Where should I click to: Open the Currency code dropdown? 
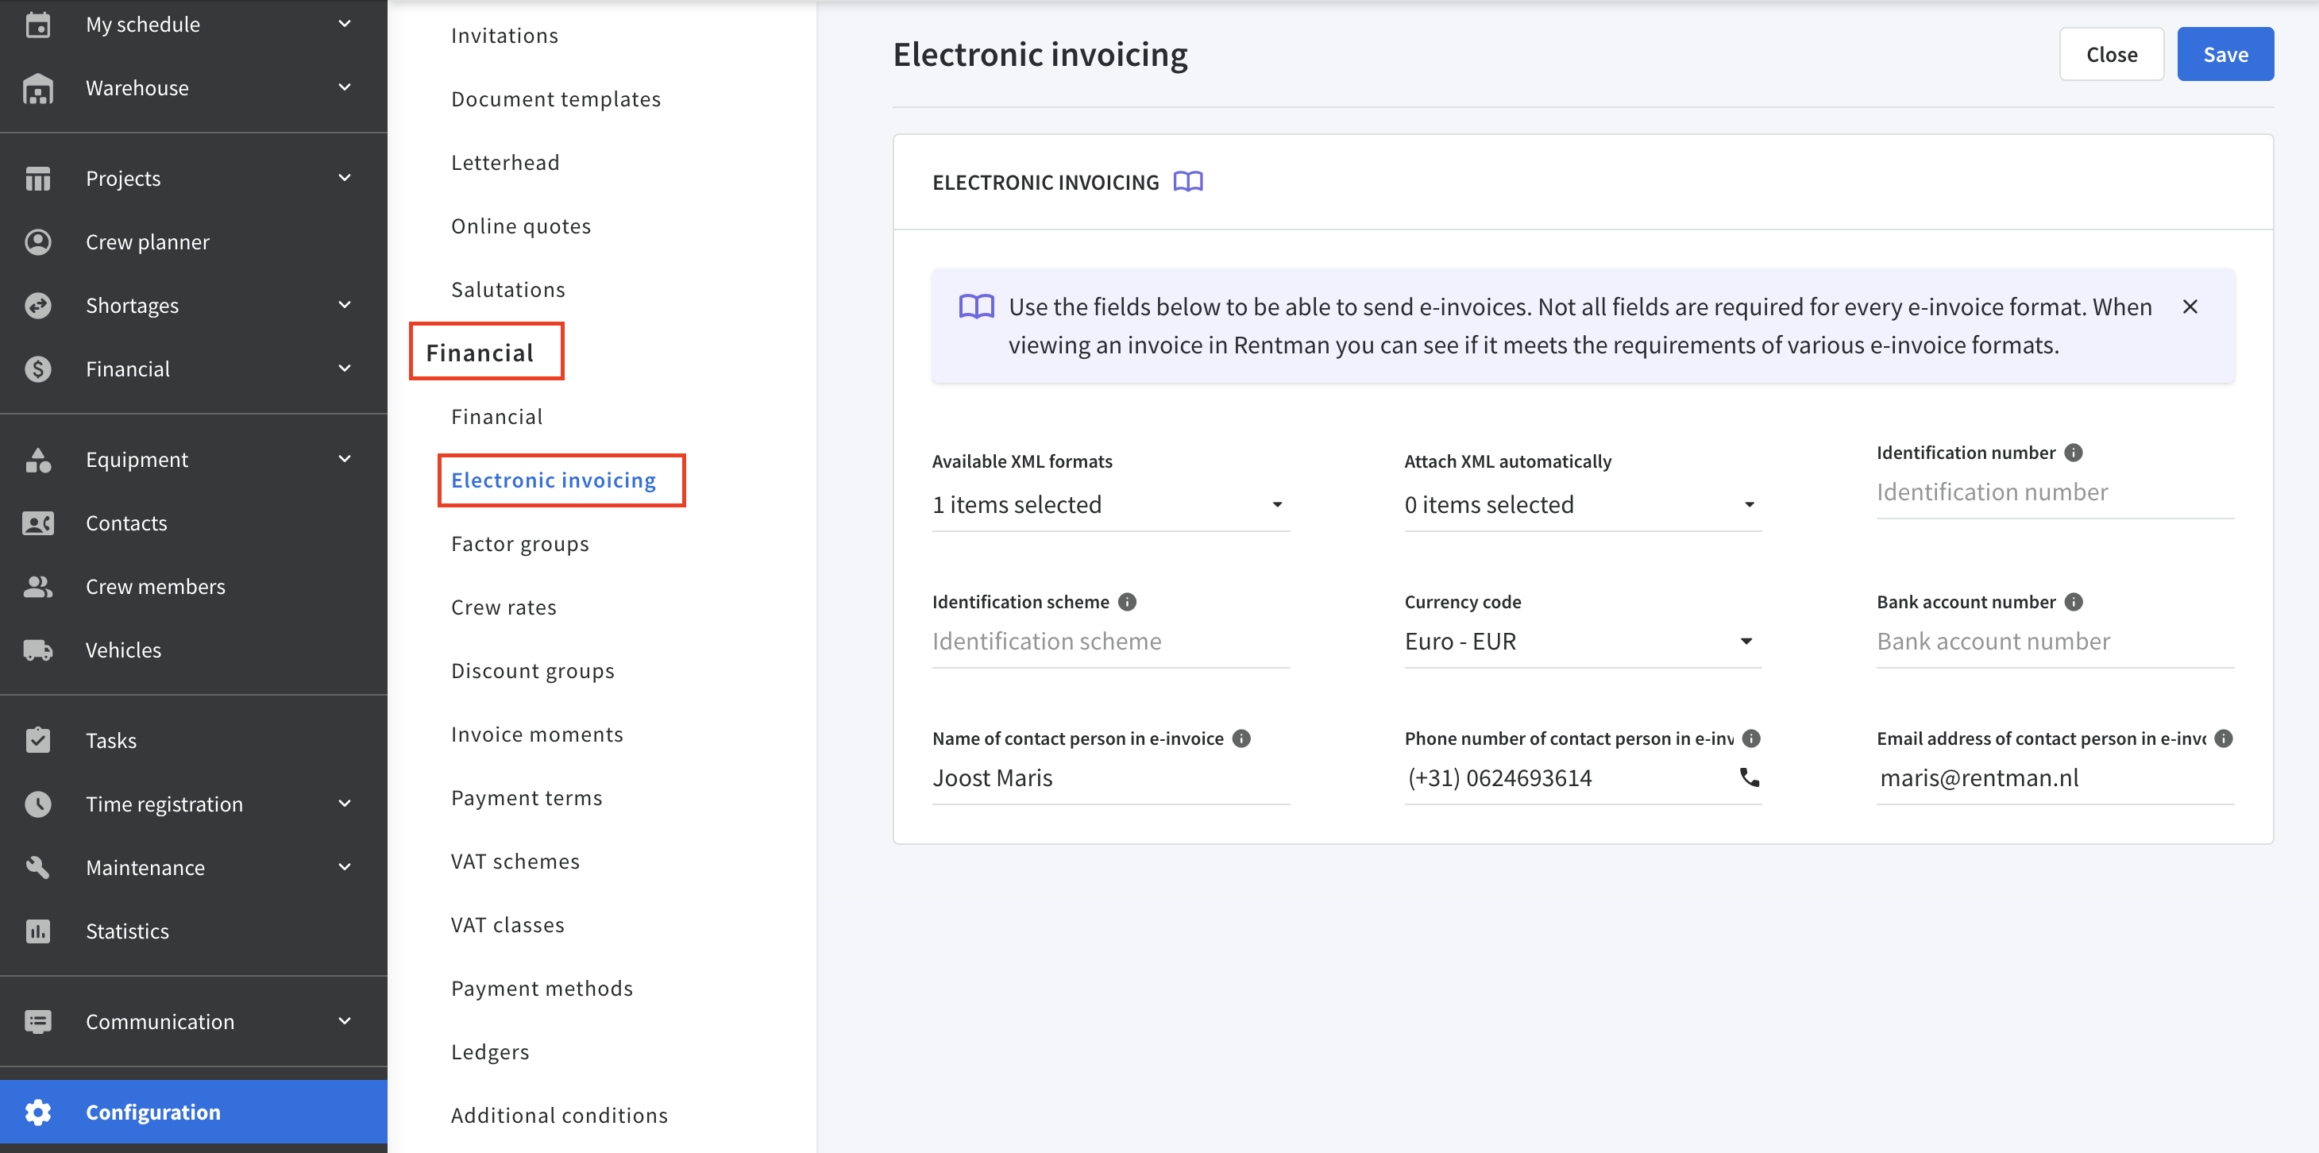(1582, 642)
